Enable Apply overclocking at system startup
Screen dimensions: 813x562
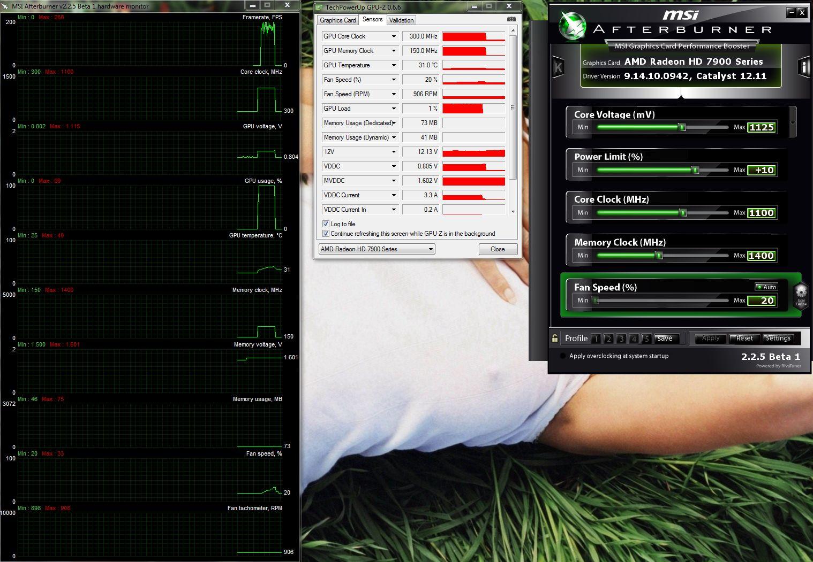(562, 356)
